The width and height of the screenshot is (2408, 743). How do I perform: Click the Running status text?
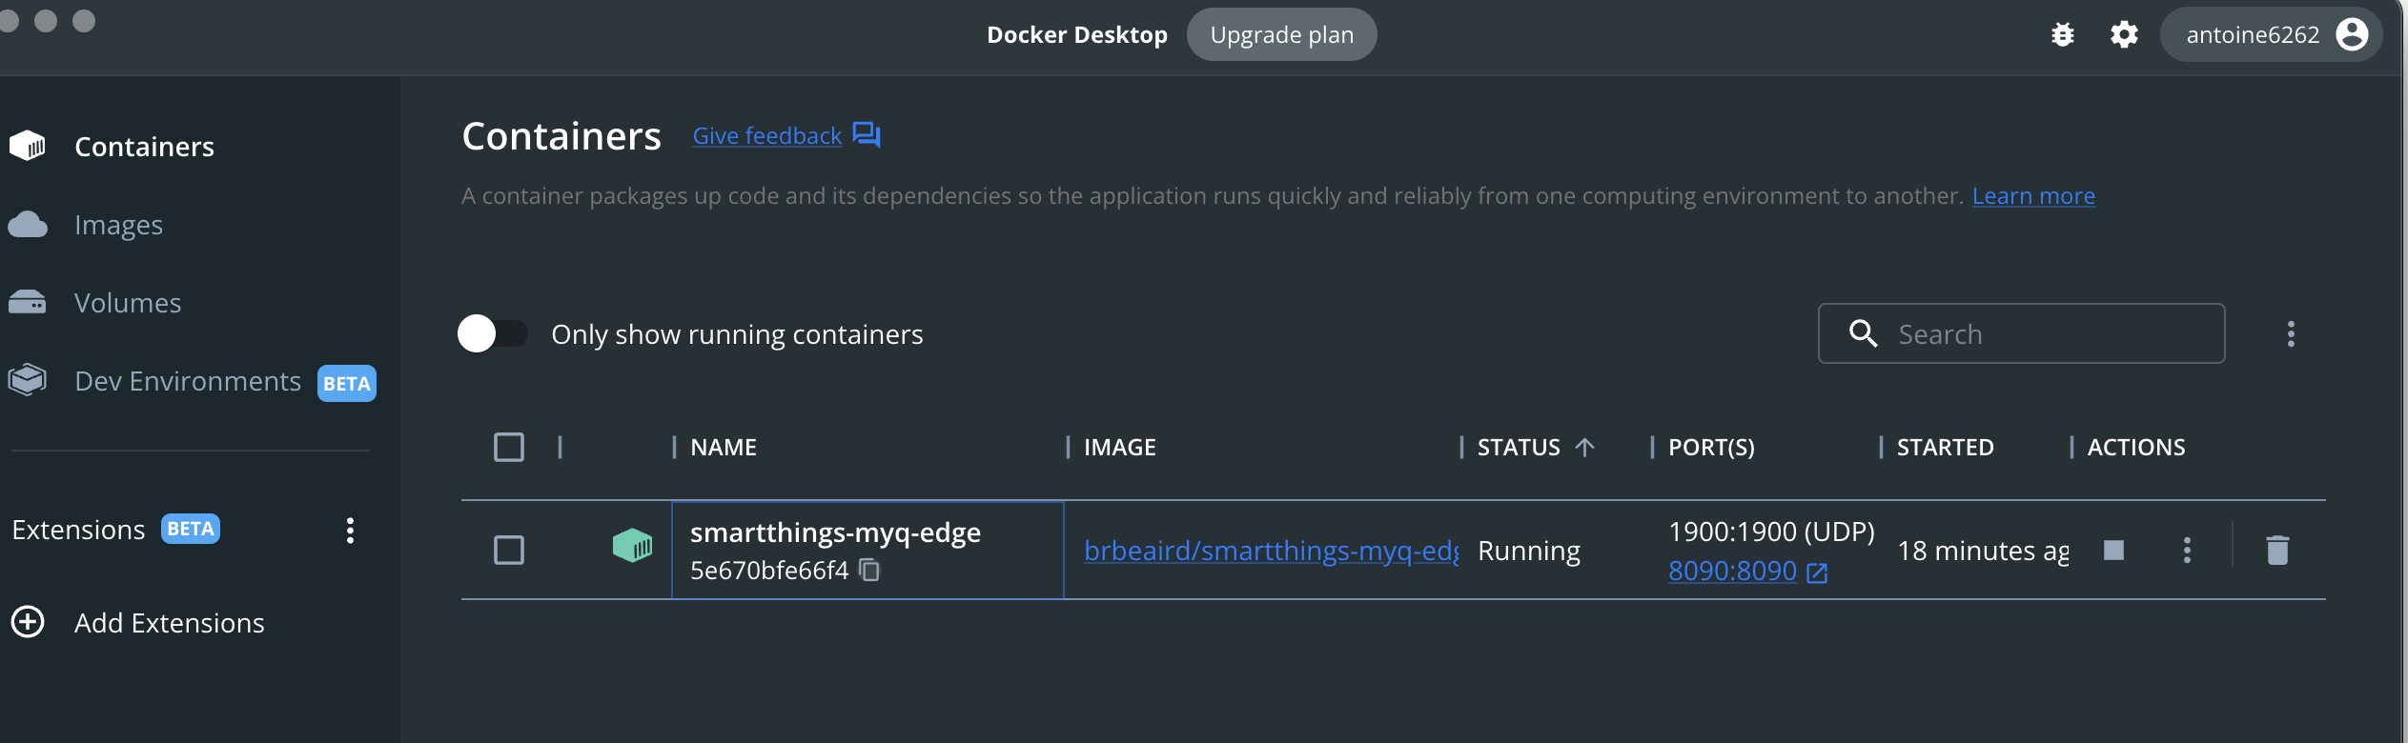(x=1529, y=551)
